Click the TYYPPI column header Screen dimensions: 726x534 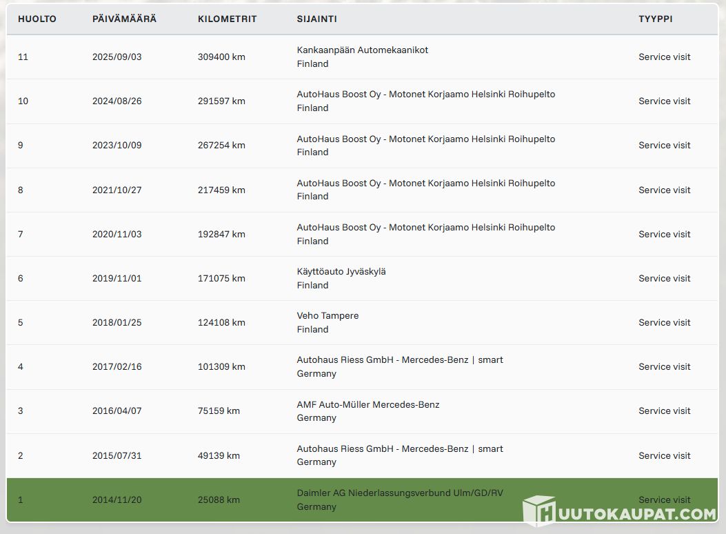(655, 19)
